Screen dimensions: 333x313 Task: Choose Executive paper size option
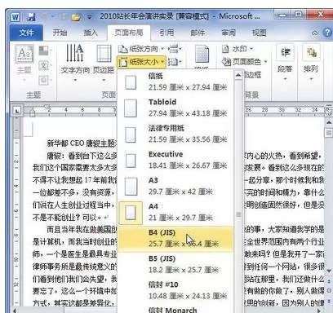point(175,160)
